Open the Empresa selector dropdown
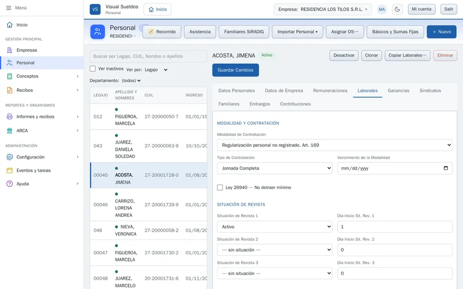 tap(323, 9)
